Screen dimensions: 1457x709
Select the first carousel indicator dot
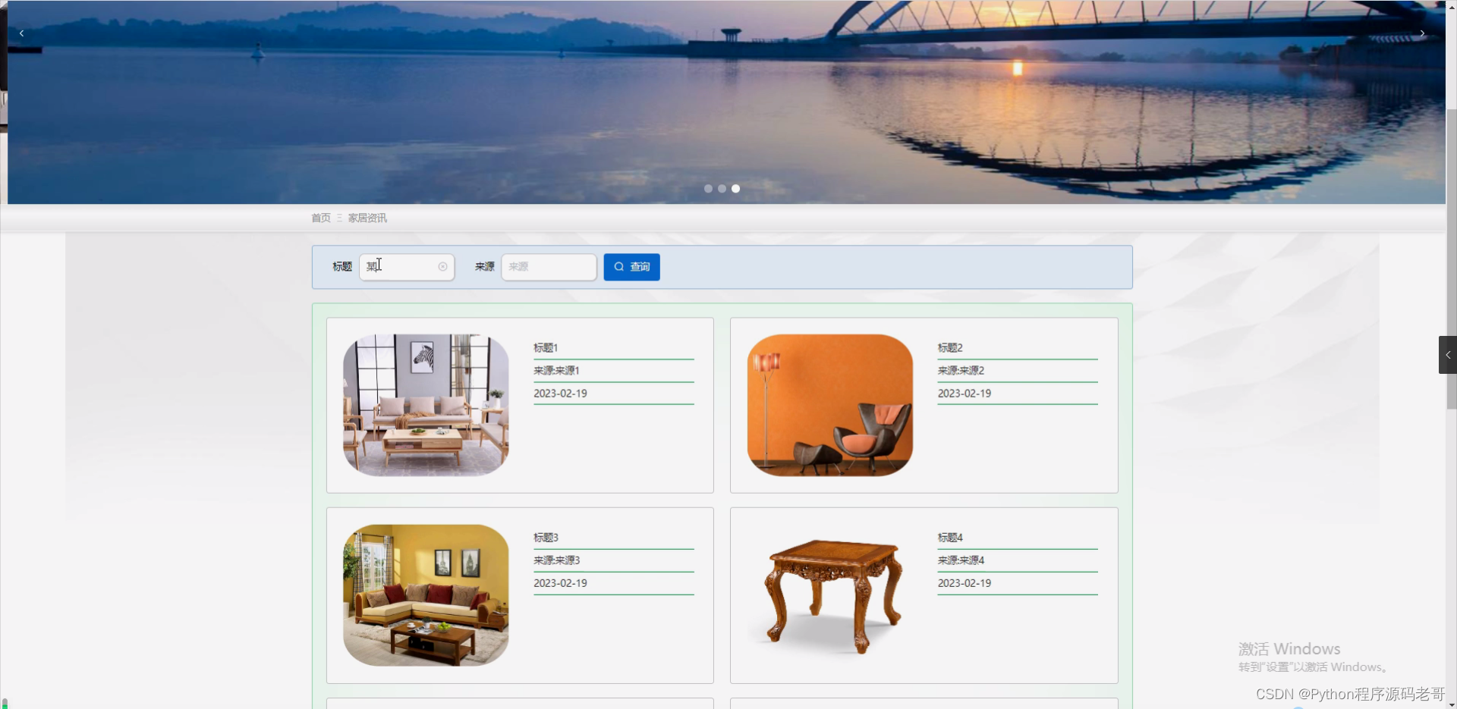708,189
